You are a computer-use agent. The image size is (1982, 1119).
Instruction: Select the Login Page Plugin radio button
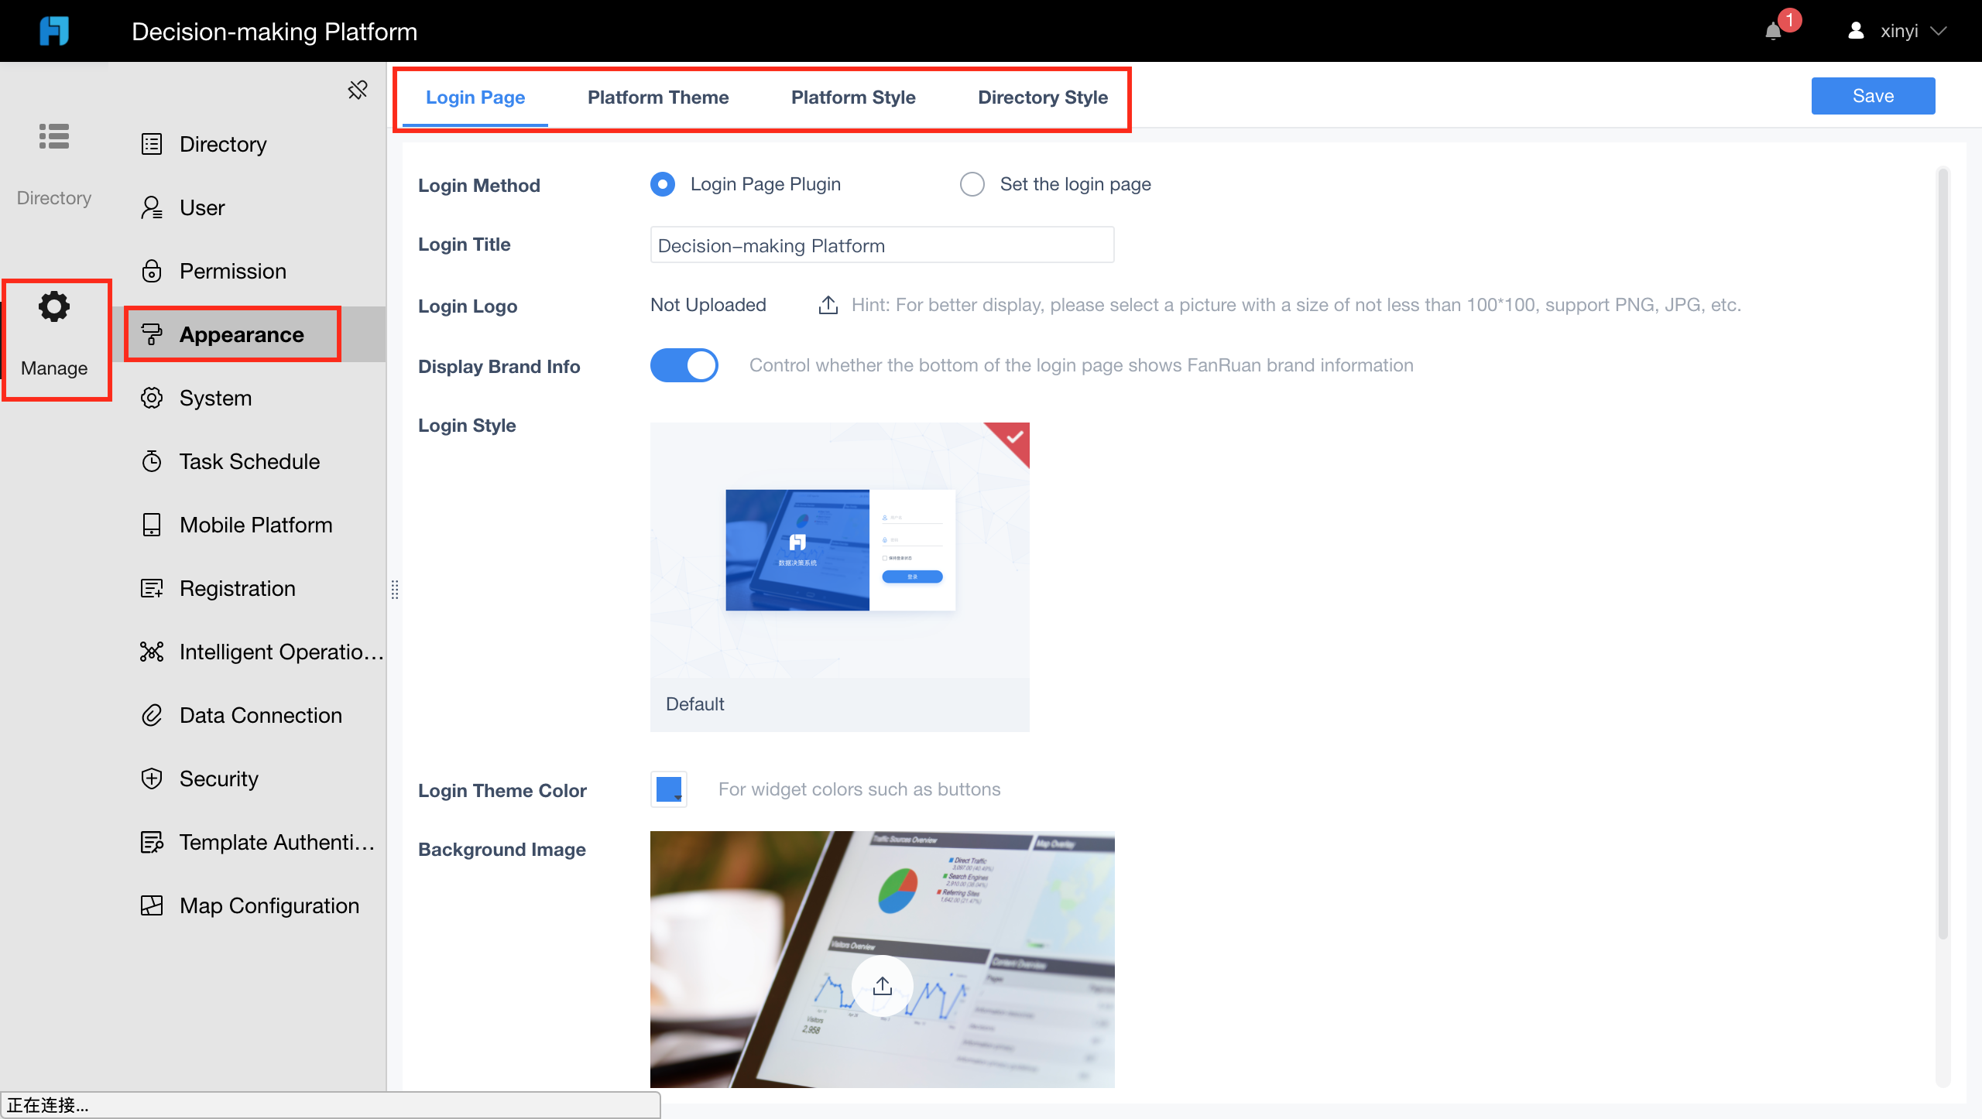tap(662, 184)
